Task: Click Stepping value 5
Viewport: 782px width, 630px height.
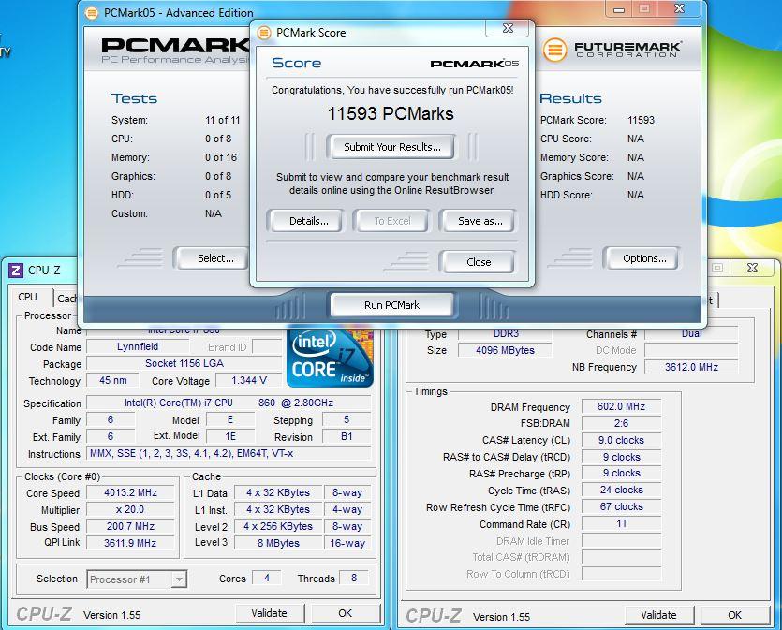Action: pyautogui.click(x=347, y=419)
